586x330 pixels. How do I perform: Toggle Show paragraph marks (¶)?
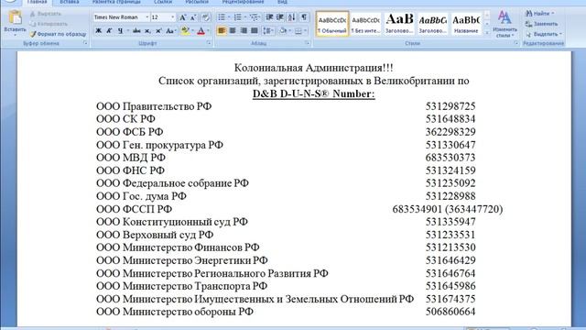coord(304,17)
